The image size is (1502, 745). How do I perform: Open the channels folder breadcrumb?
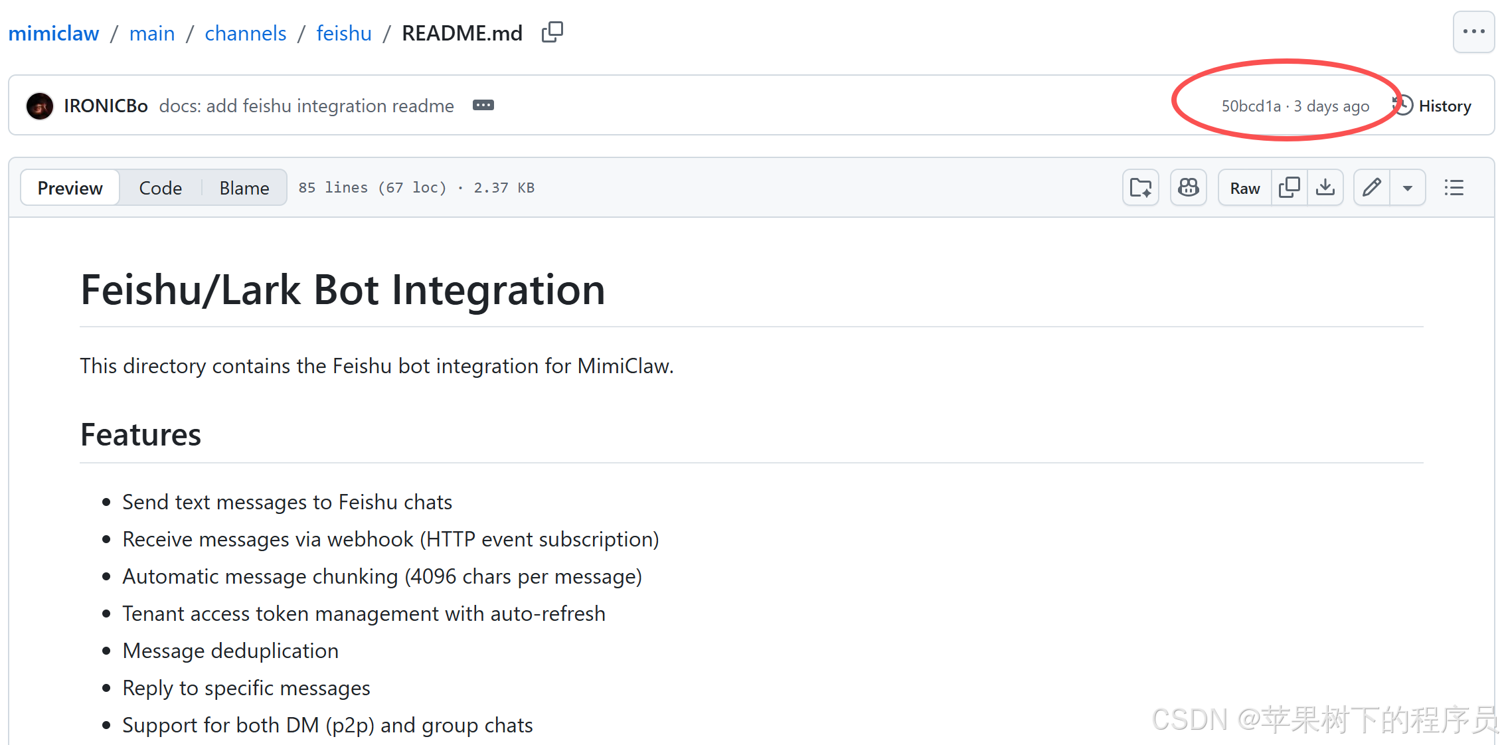pos(245,33)
